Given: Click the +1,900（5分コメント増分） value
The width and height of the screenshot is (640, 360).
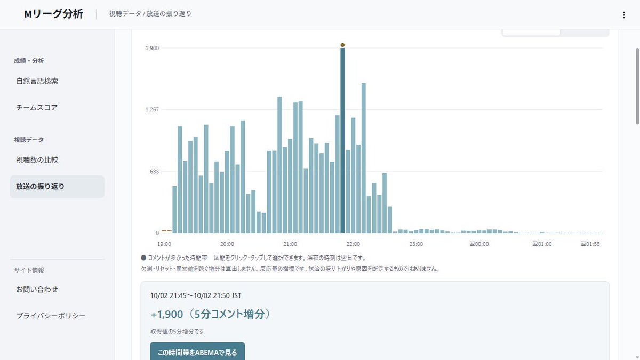Looking at the screenshot, I should point(210,315).
